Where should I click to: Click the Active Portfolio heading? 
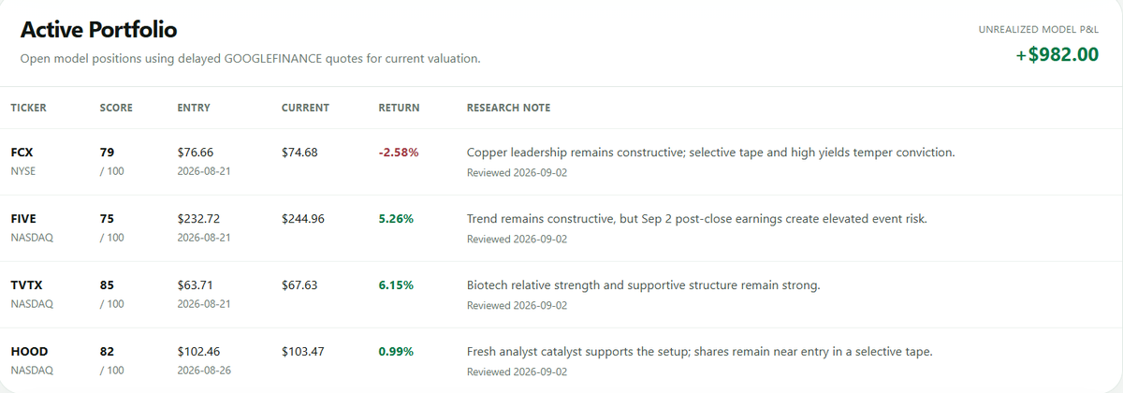(x=98, y=31)
